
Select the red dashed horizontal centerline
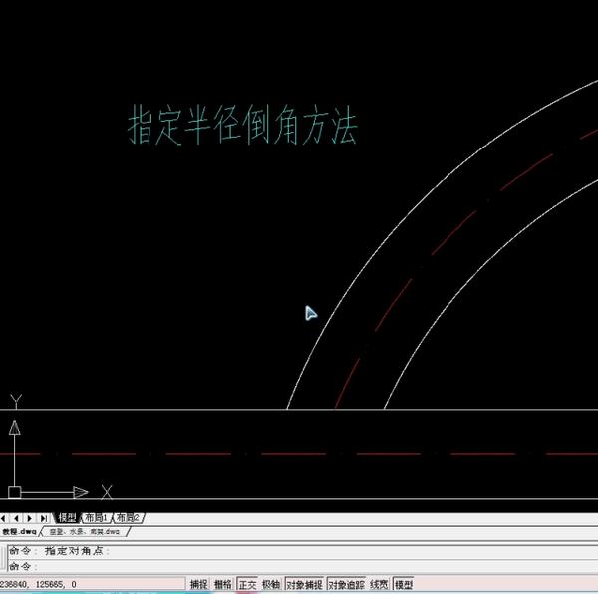[x=294, y=454]
